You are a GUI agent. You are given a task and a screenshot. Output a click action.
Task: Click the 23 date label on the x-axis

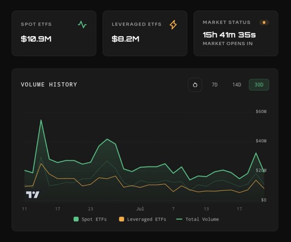91,209
